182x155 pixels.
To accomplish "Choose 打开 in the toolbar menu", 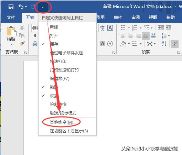I will tap(67, 36).
